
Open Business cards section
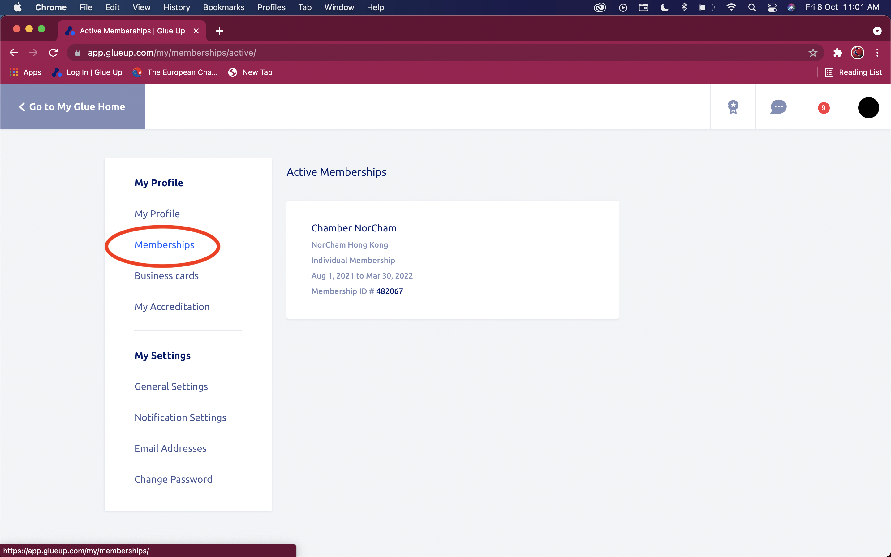point(166,275)
